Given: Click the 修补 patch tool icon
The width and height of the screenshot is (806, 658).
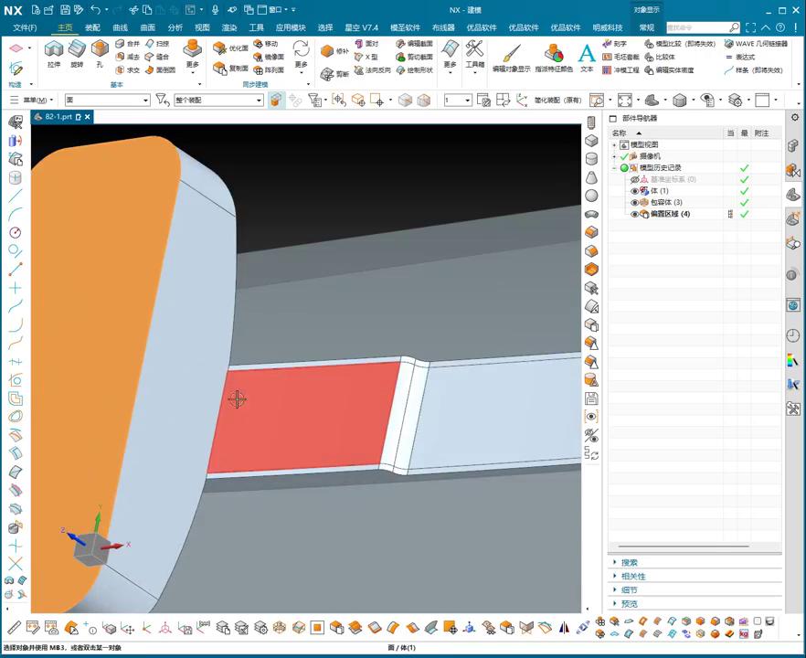Looking at the screenshot, I should 328,51.
